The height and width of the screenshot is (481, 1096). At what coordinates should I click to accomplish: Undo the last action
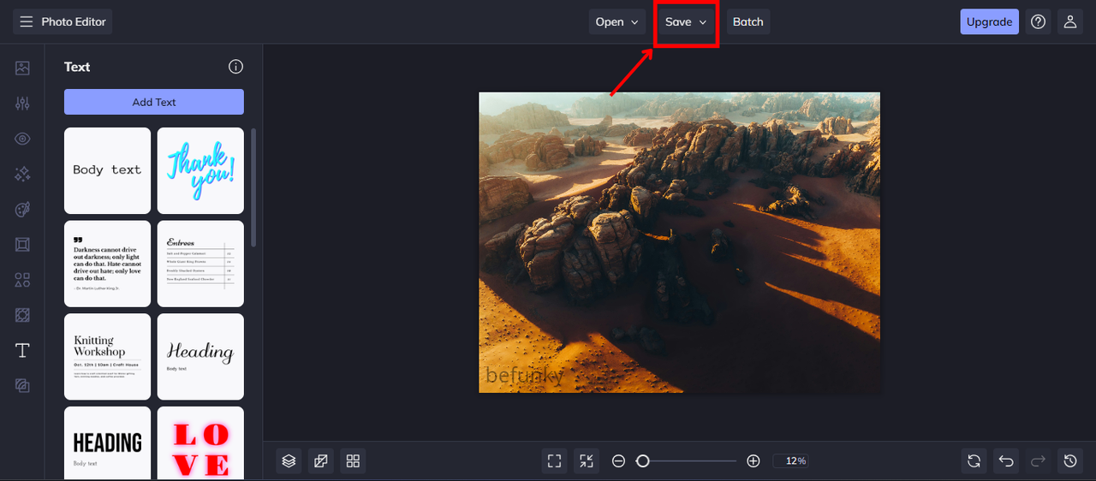click(x=1006, y=461)
